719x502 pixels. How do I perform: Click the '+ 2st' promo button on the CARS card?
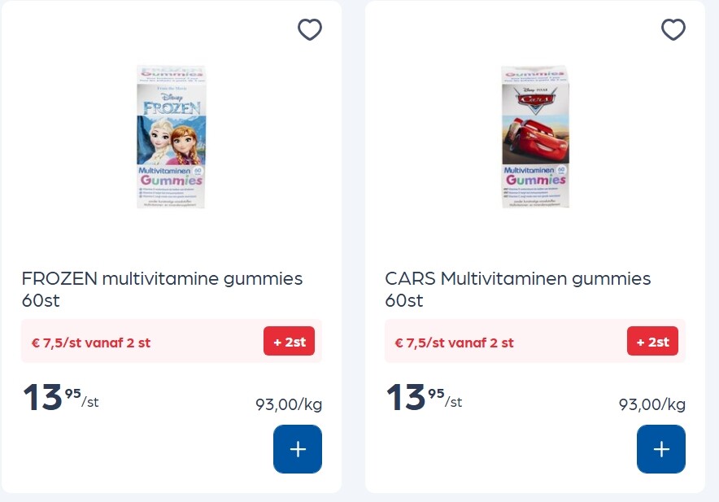653,341
